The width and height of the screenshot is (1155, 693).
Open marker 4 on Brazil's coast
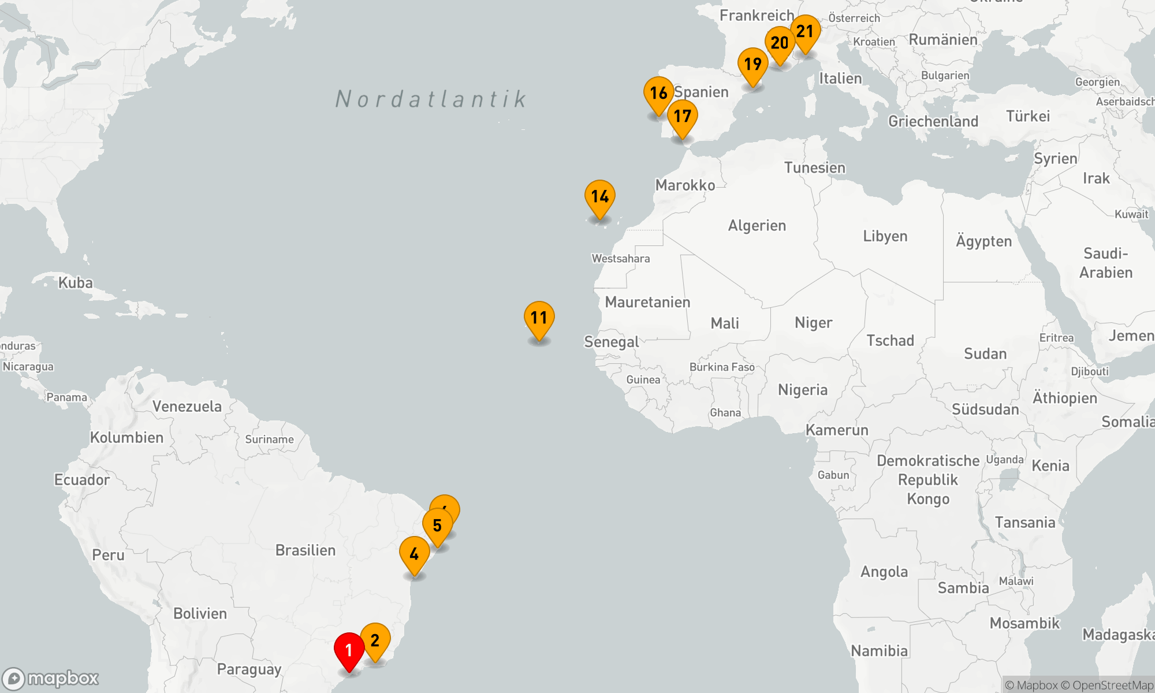tap(414, 556)
